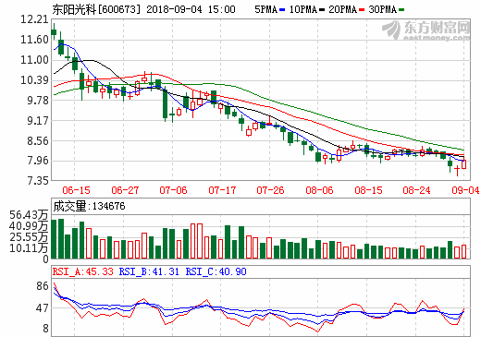Click the 08-06 date label

click(x=319, y=190)
